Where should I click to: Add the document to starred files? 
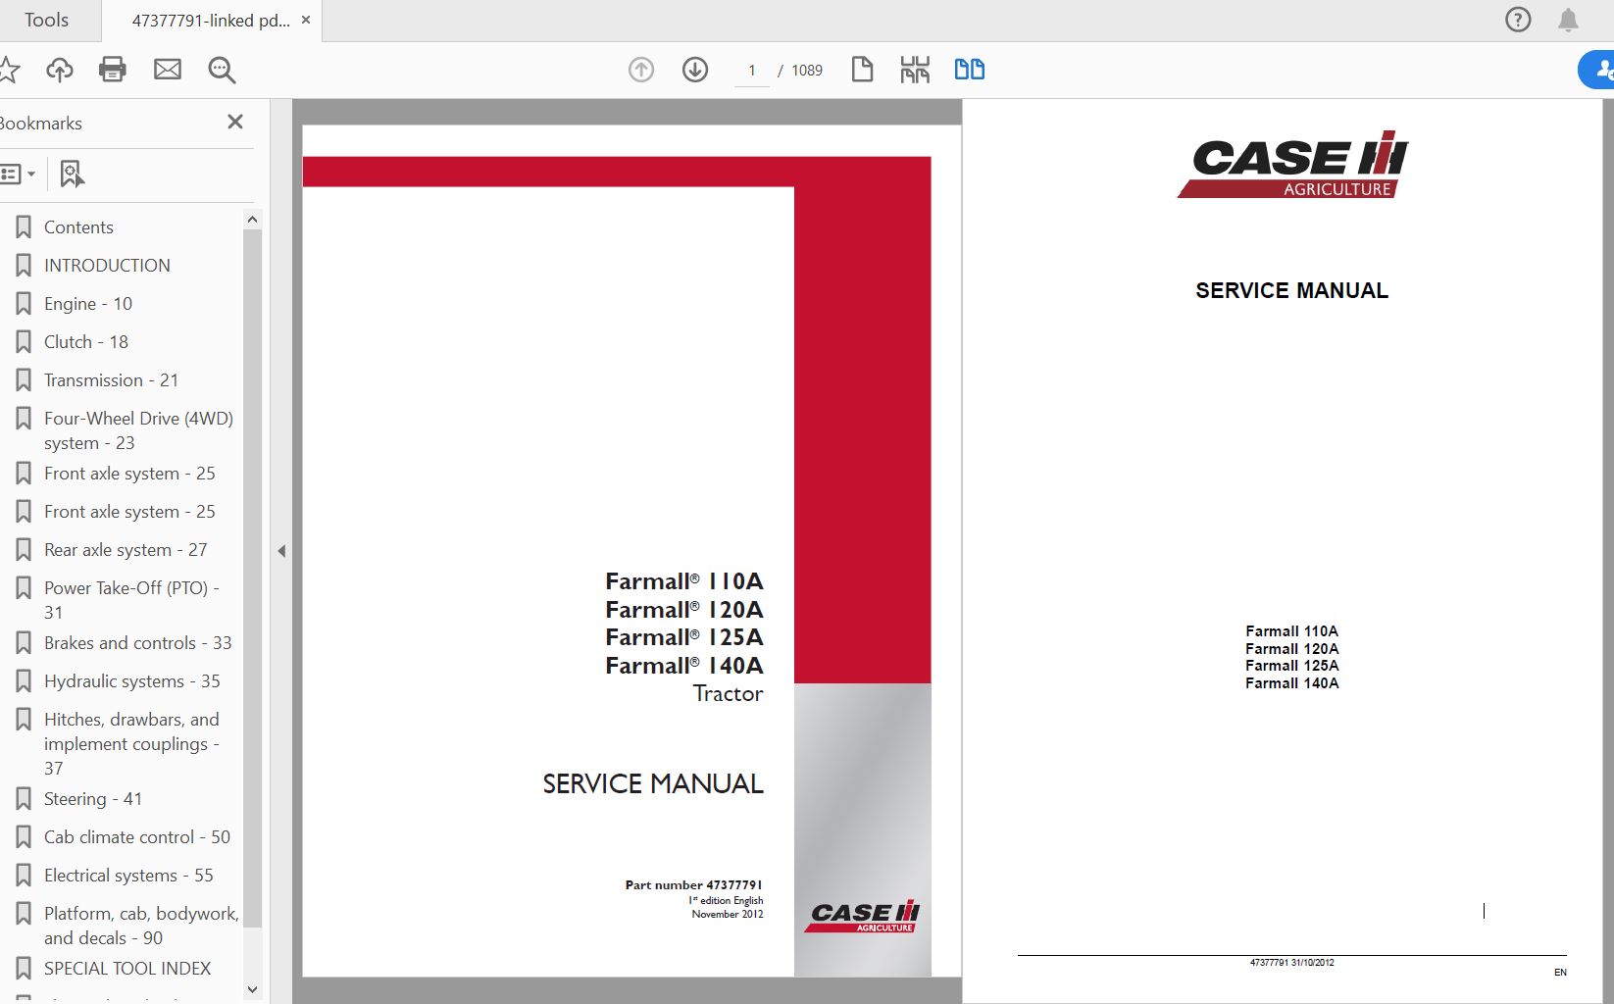click(10, 70)
